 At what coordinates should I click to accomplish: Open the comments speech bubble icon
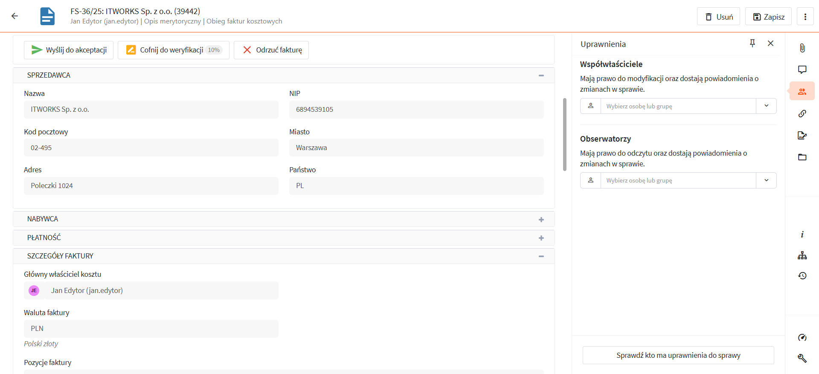[x=802, y=70]
